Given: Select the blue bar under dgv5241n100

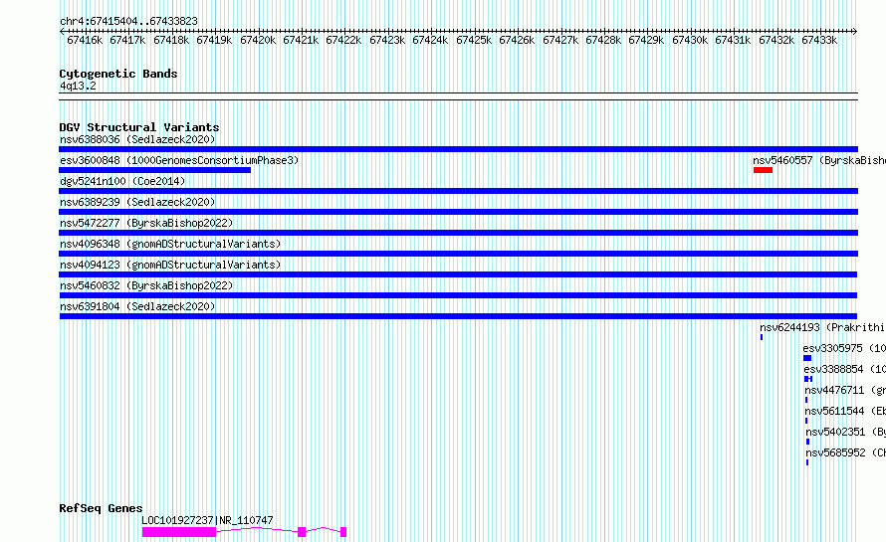Looking at the screenshot, I should 458,191.
